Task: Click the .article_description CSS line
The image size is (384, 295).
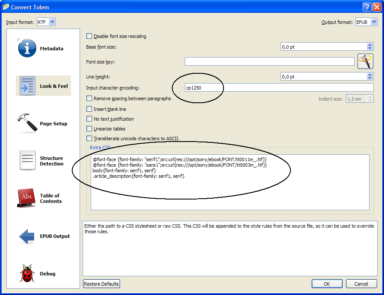Action: (139, 176)
